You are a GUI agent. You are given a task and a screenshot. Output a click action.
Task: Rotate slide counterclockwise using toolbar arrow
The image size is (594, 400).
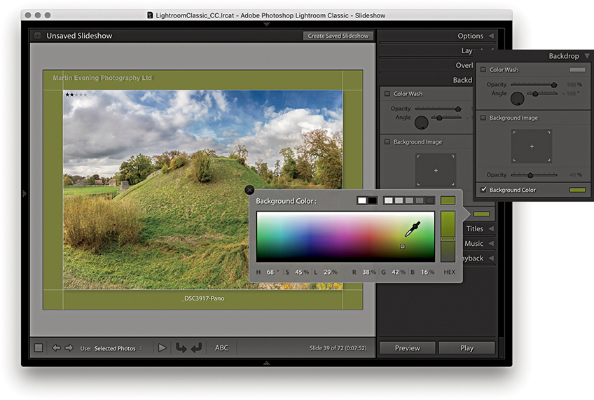pyautogui.click(x=181, y=347)
